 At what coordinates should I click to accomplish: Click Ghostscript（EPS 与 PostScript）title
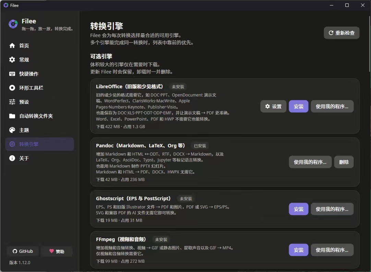[133, 198]
